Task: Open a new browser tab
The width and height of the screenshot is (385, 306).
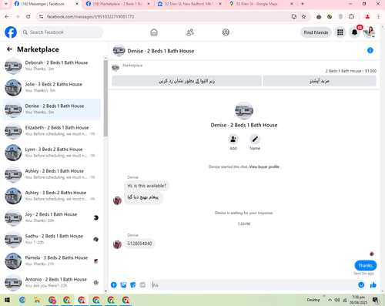Action: coord(303,4)
